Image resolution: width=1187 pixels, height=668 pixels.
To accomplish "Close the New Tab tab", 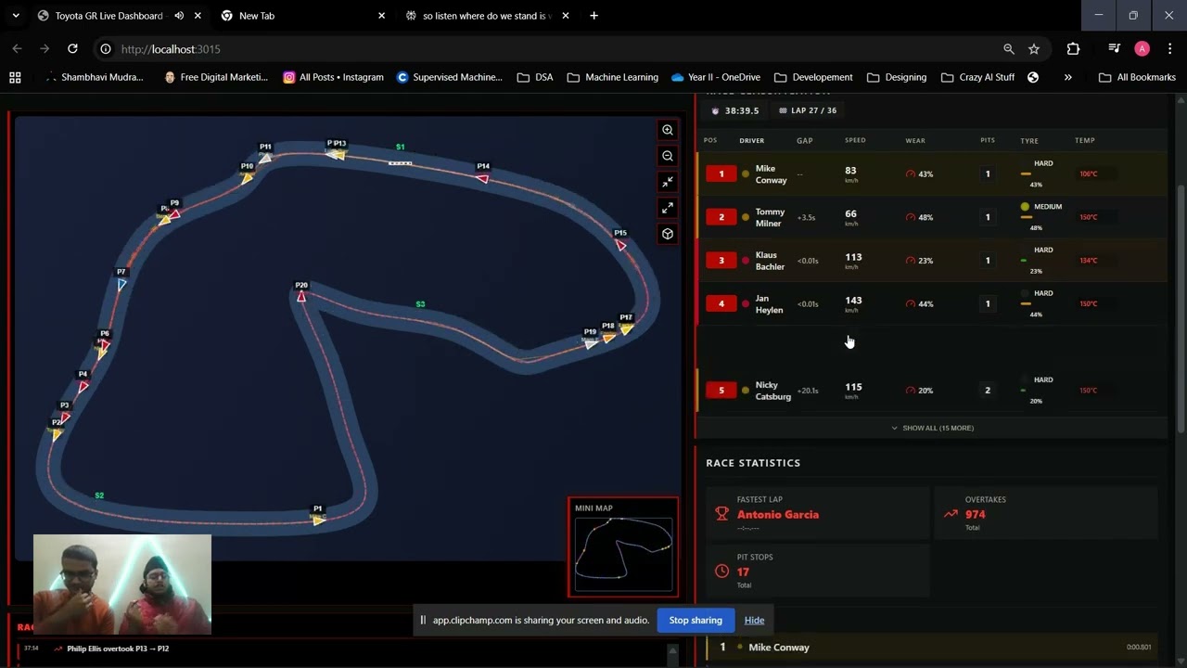I will (x=381, y=16).
